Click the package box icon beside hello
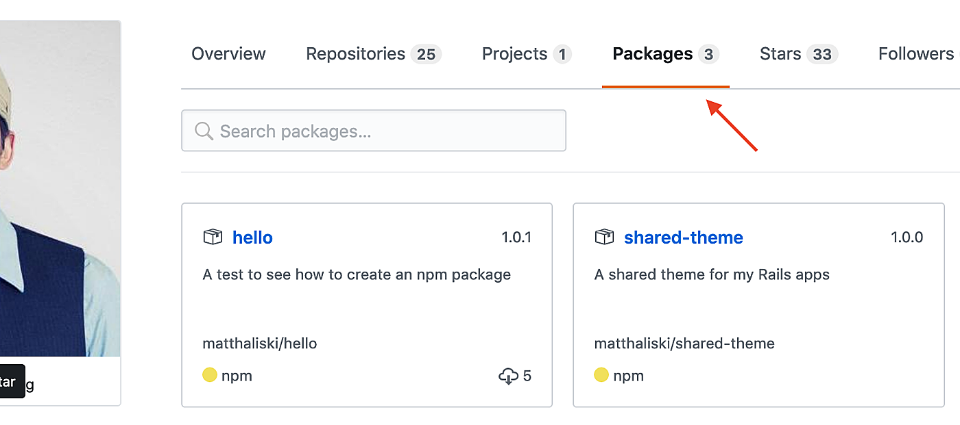The image size is (960, 425). 213,237
